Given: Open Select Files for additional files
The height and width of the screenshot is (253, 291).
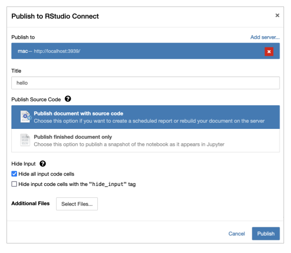Looking at the screenshot, I should 77,204.
